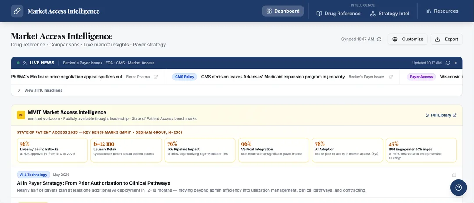
Task: Open Drug Reference section
Action: click(338, 14)
